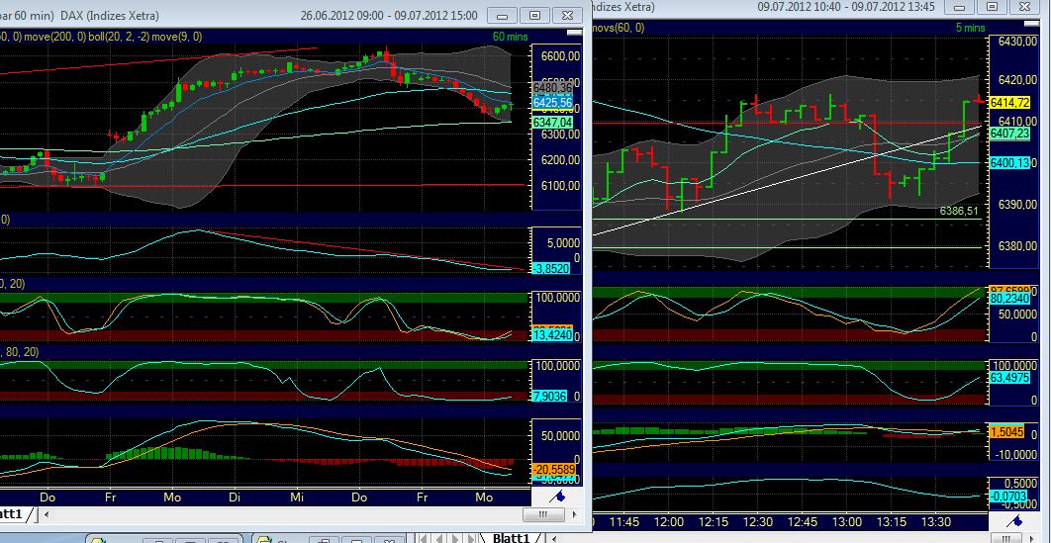Screen dimensions: 1051x543
Task: Click the 6600,00 price axis label
Action: [560, 57]
